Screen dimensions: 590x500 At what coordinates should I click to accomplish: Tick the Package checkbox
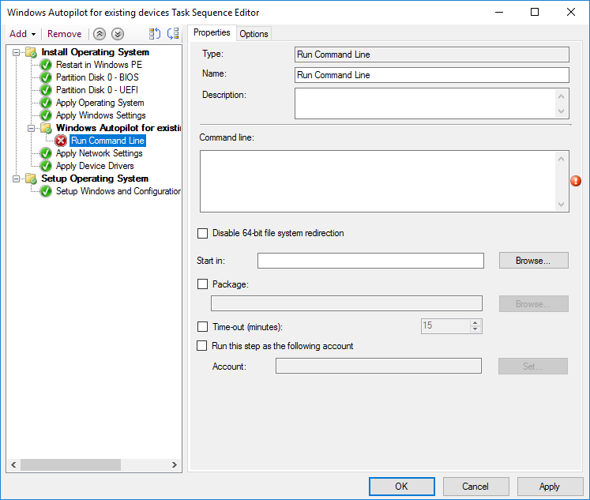pos(202,284)
